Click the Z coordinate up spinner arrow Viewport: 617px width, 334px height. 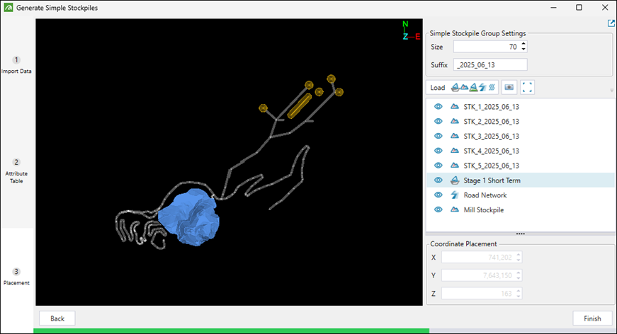(519, 291)
